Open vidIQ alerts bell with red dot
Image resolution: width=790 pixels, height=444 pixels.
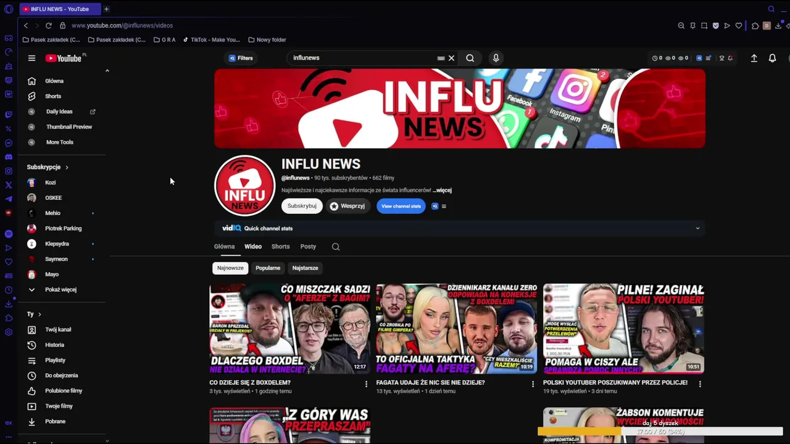(x=730, y=58)
